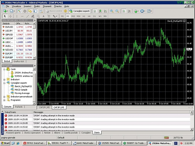The height and width of the screenshot is (146, 195).
Task: Expand the Indicatori tree node
Action: (x=4, y=79)
